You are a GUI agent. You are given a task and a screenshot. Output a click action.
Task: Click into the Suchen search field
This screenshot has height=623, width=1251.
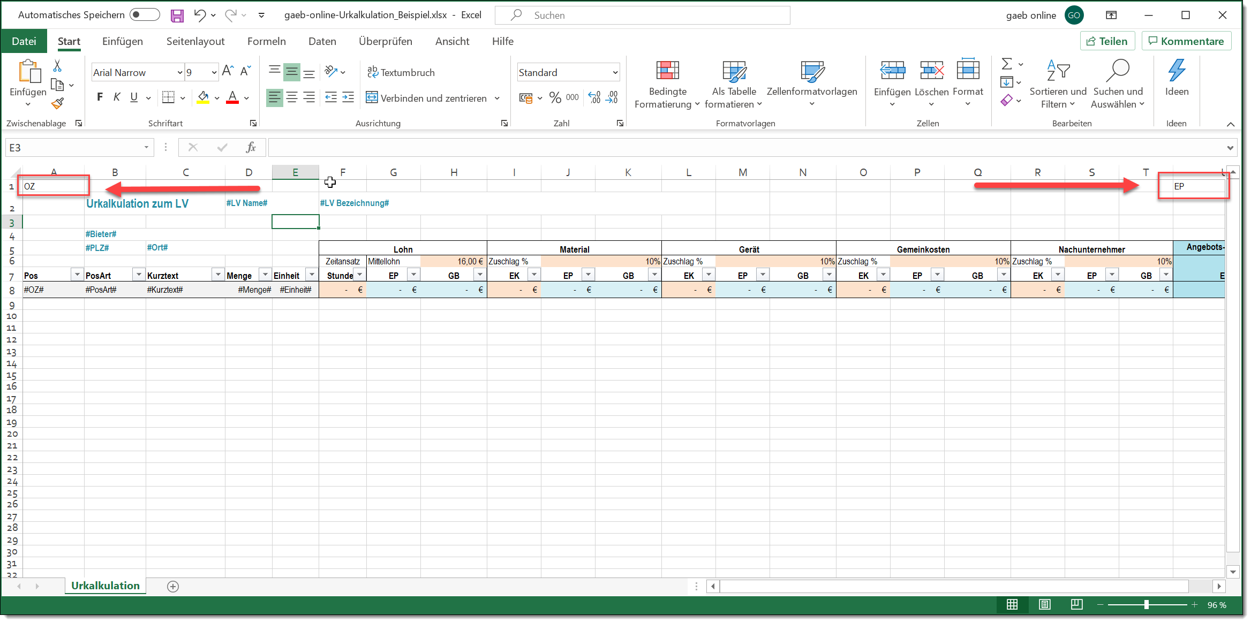tap(643, 16)
